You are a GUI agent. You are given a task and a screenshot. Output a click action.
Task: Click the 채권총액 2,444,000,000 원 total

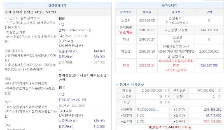point(170,127)
